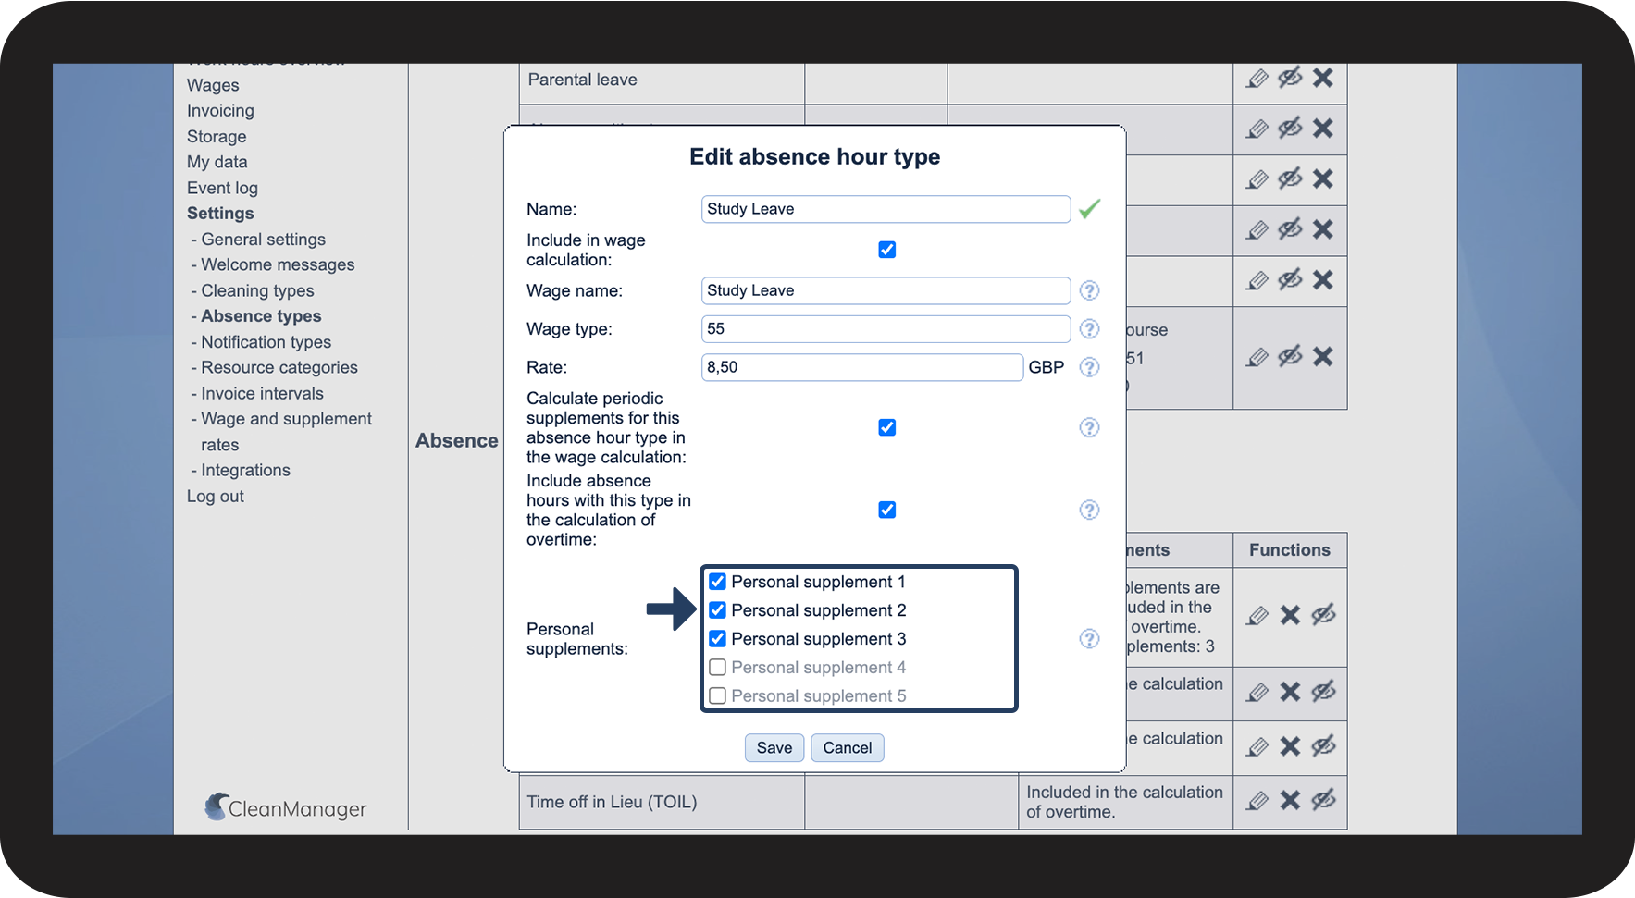Uncheck Personal supplement 2
The height and width of the screenshot is (898, 1635).
tap(717, 610)
